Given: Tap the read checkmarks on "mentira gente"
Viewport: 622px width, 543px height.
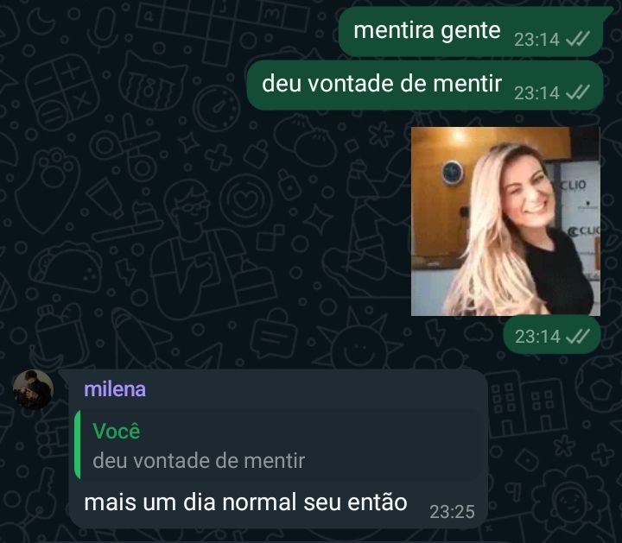Looking at the screenshot, I should click(578, 39).
